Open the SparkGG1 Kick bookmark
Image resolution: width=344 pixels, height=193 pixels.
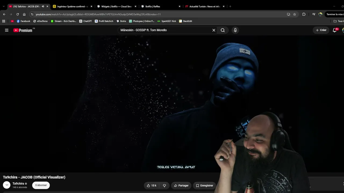tap(167, 21)
